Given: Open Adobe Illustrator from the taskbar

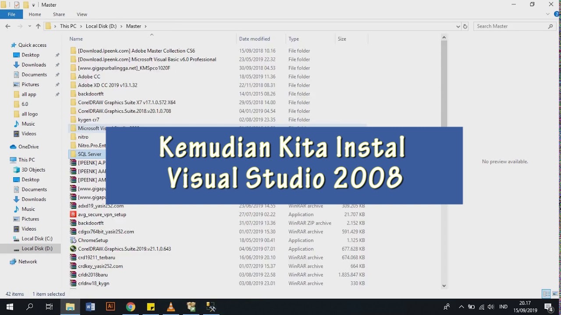Looking at the screenshot, I should pos(110,307).
